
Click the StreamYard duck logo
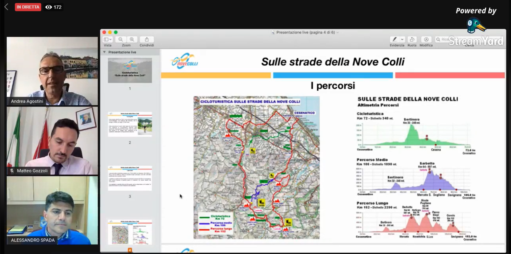pos(476,26)
